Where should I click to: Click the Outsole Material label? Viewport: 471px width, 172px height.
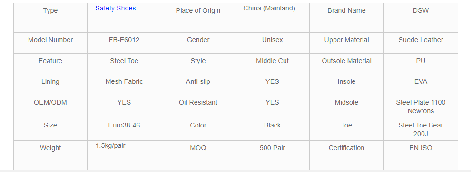click(x=346, y=61)
